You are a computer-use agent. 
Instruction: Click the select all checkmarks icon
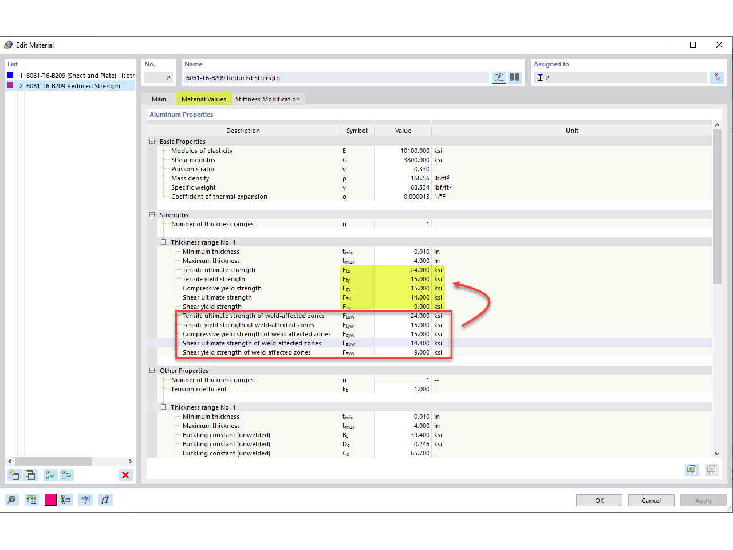pos(50,475)
